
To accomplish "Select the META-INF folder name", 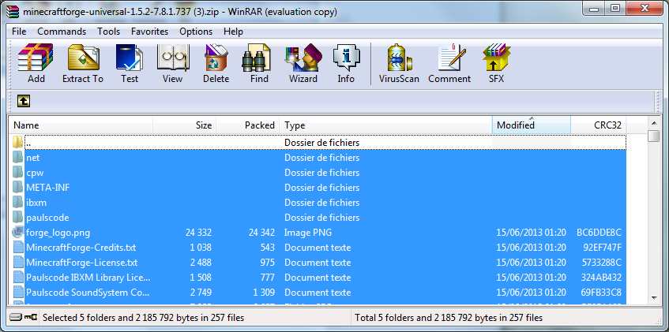I will click(47, 188).
